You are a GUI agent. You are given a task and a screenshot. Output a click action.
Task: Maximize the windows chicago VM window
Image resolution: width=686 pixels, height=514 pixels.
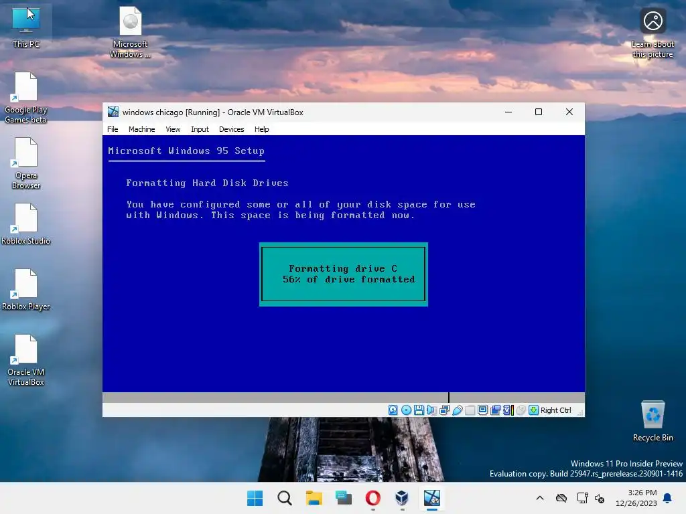coord(539,112)
